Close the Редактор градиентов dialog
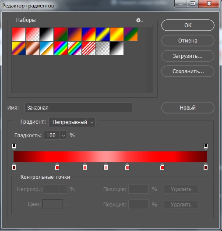Image resolution: width=222 pixels, height=231 pixels. pyautogui.click(x=209, y=4)
